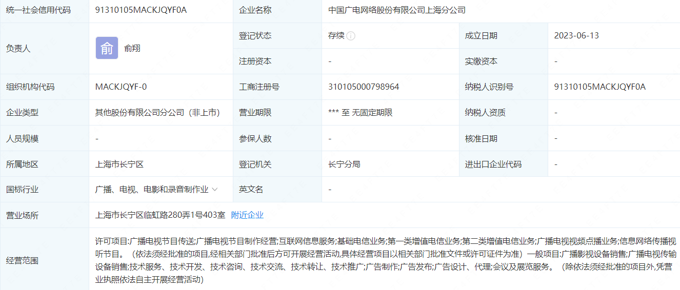Click registration number 310105000798964
The height and width of the screenshot is (290, 680).
364,87
